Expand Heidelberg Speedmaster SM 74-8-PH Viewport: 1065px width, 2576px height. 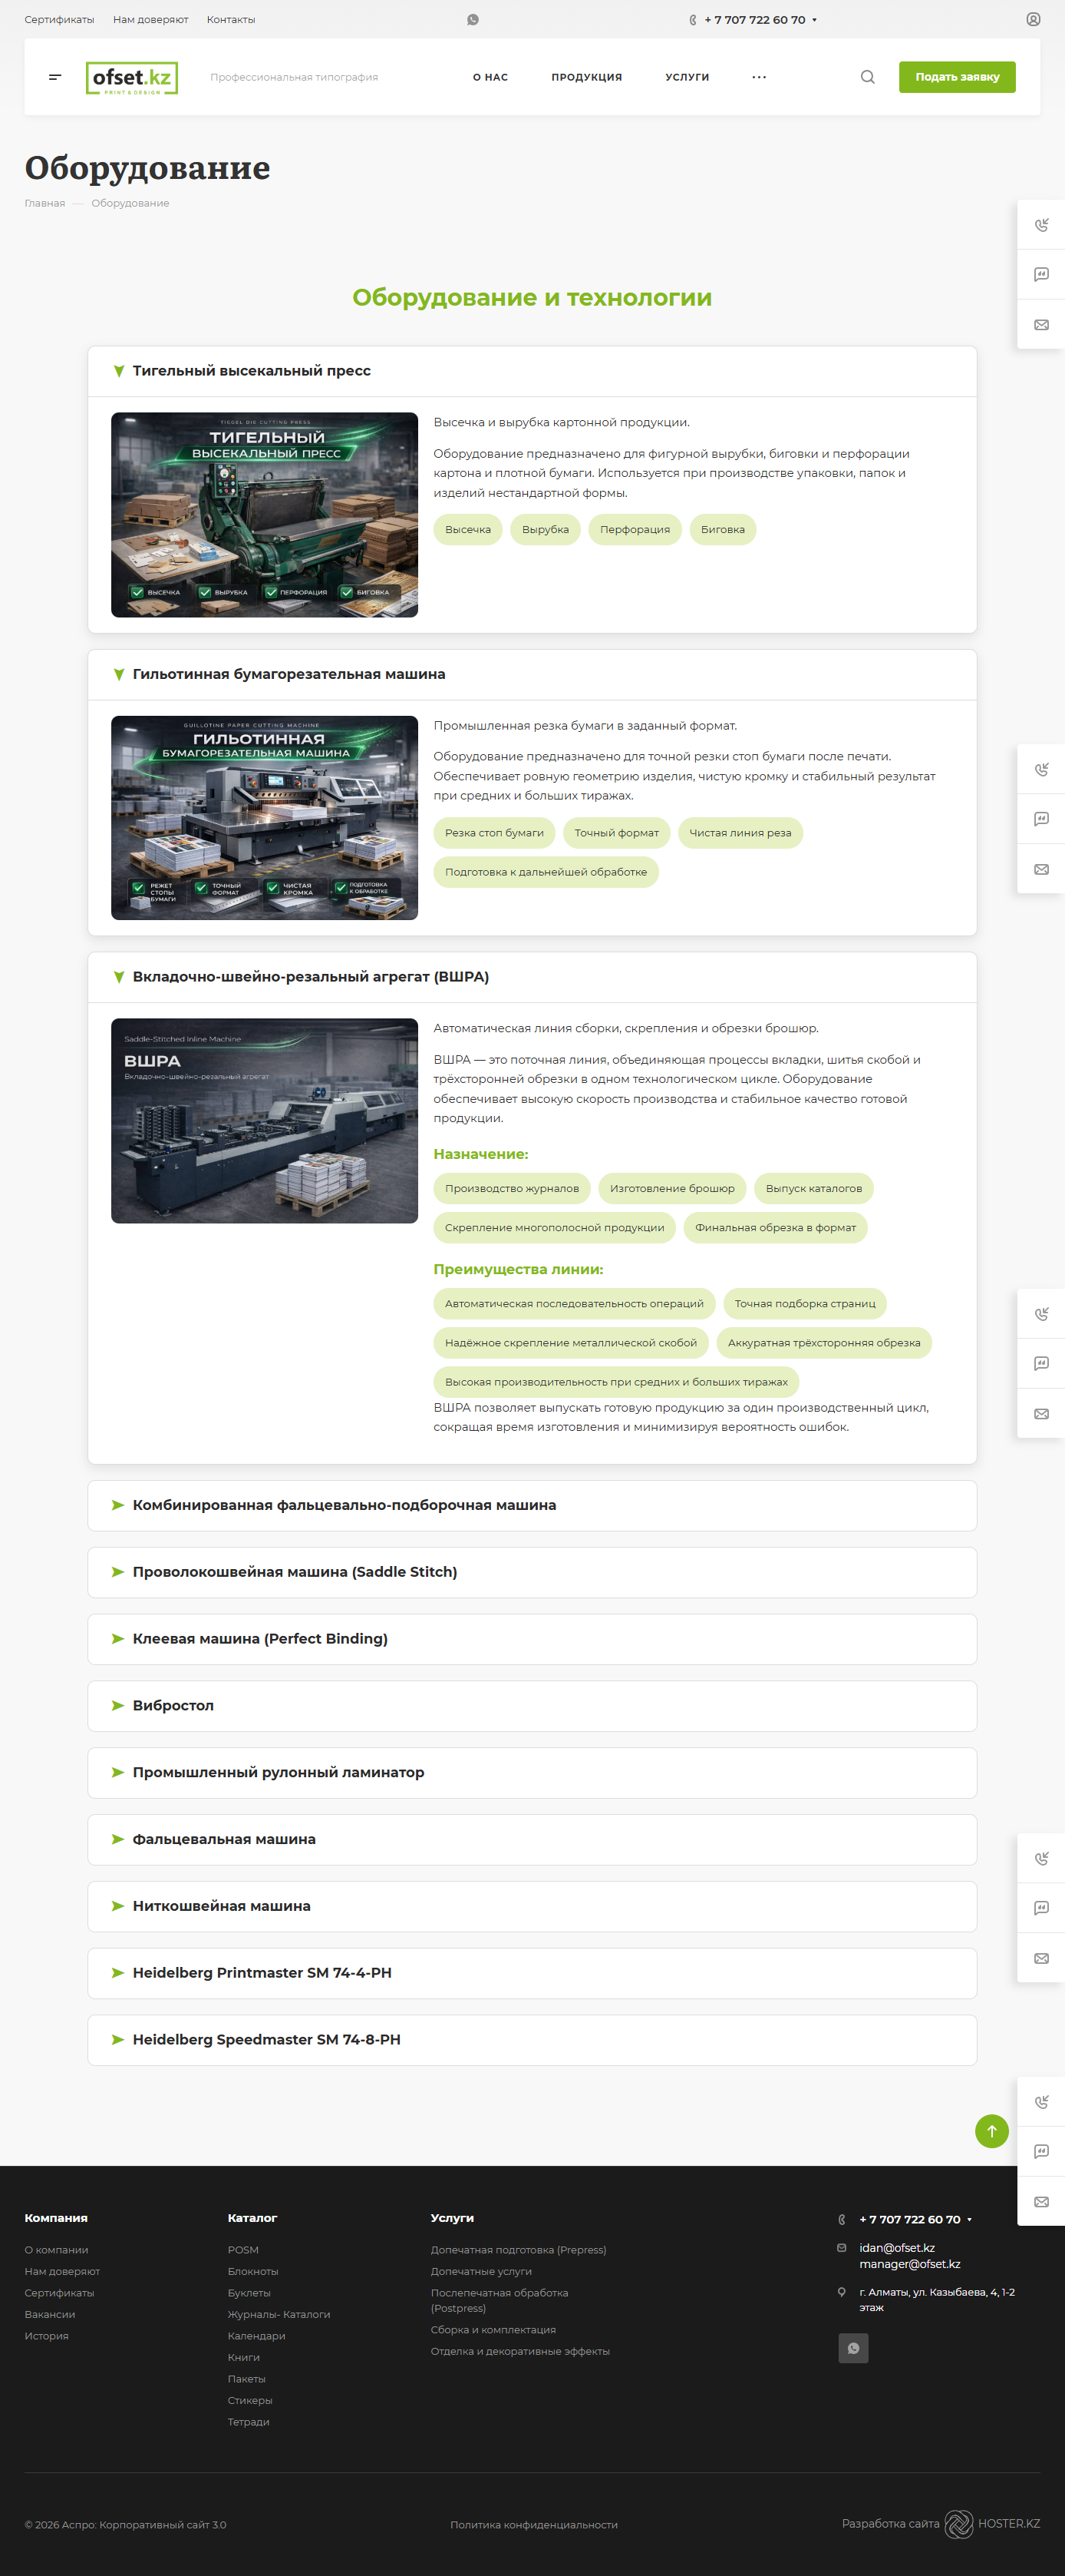532,2040
